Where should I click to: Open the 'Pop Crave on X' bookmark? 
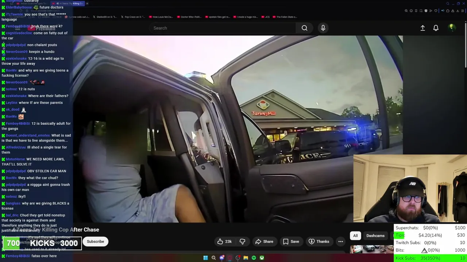coord(132,17)
